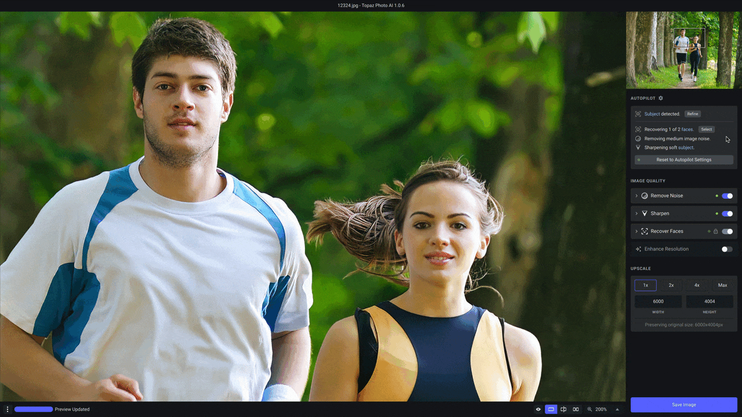The height and width of the screenshot is (417, 742).
Task: Select side-by-side comparison view icon
Action: [x=576, y=409]
